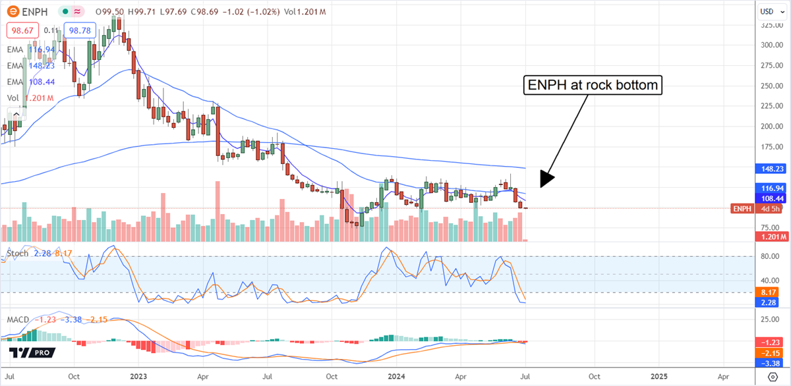Collapse the indicator legend with chevron arrow
Image resolution: width=791 pixels, height=386 pixels.
coord(15,115)
